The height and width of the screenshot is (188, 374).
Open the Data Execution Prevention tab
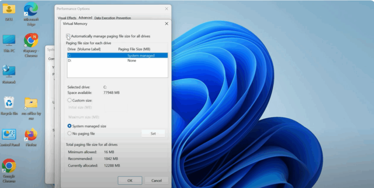112,18
